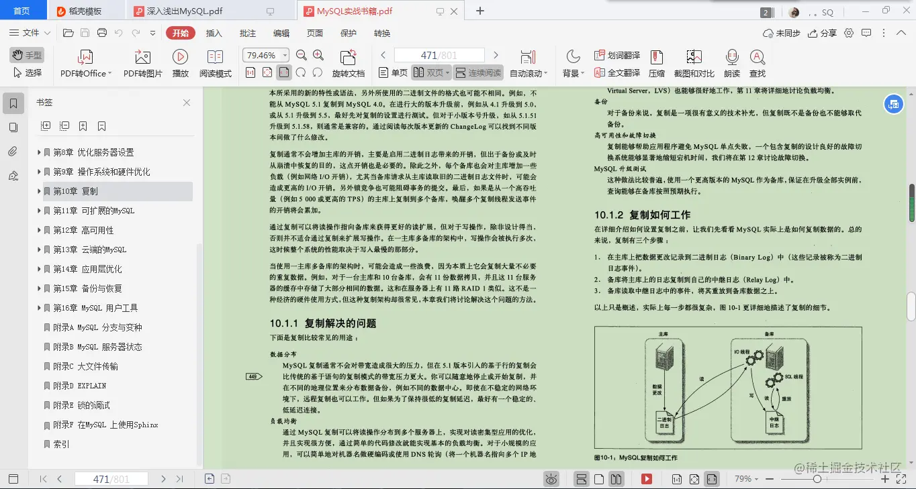Share the document via 分享

click(822, 33)
